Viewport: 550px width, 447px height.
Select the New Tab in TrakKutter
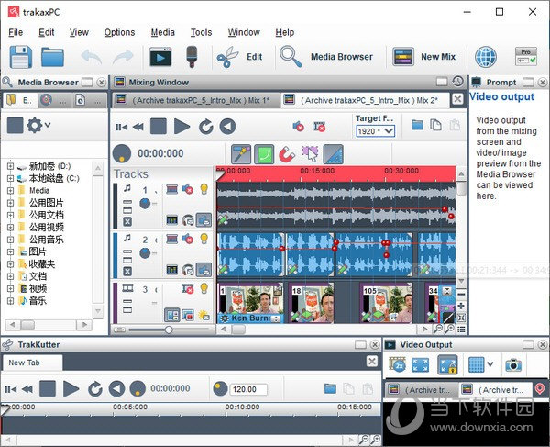click(x=33, y=363)
